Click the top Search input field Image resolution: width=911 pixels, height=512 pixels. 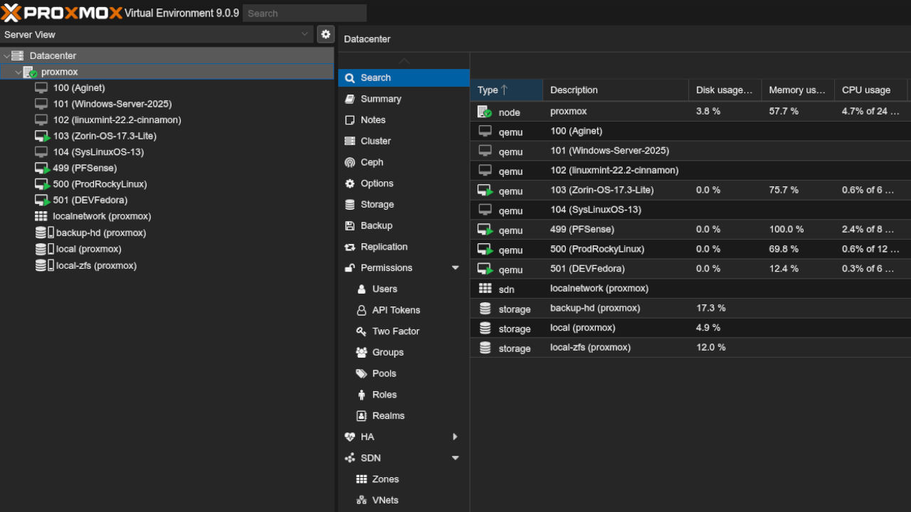304,14
